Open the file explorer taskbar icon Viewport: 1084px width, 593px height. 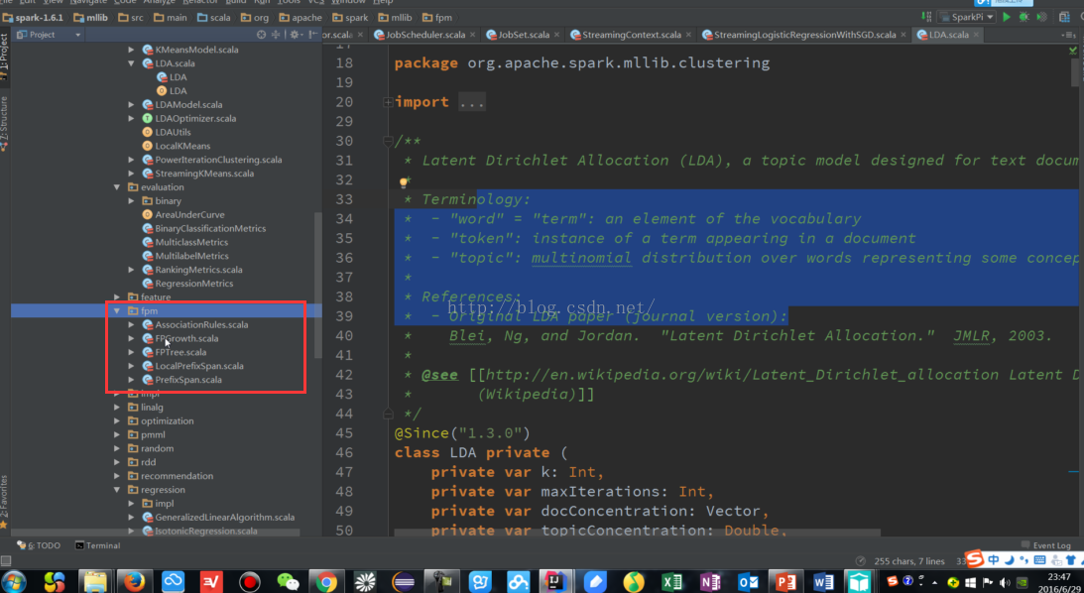94,581
